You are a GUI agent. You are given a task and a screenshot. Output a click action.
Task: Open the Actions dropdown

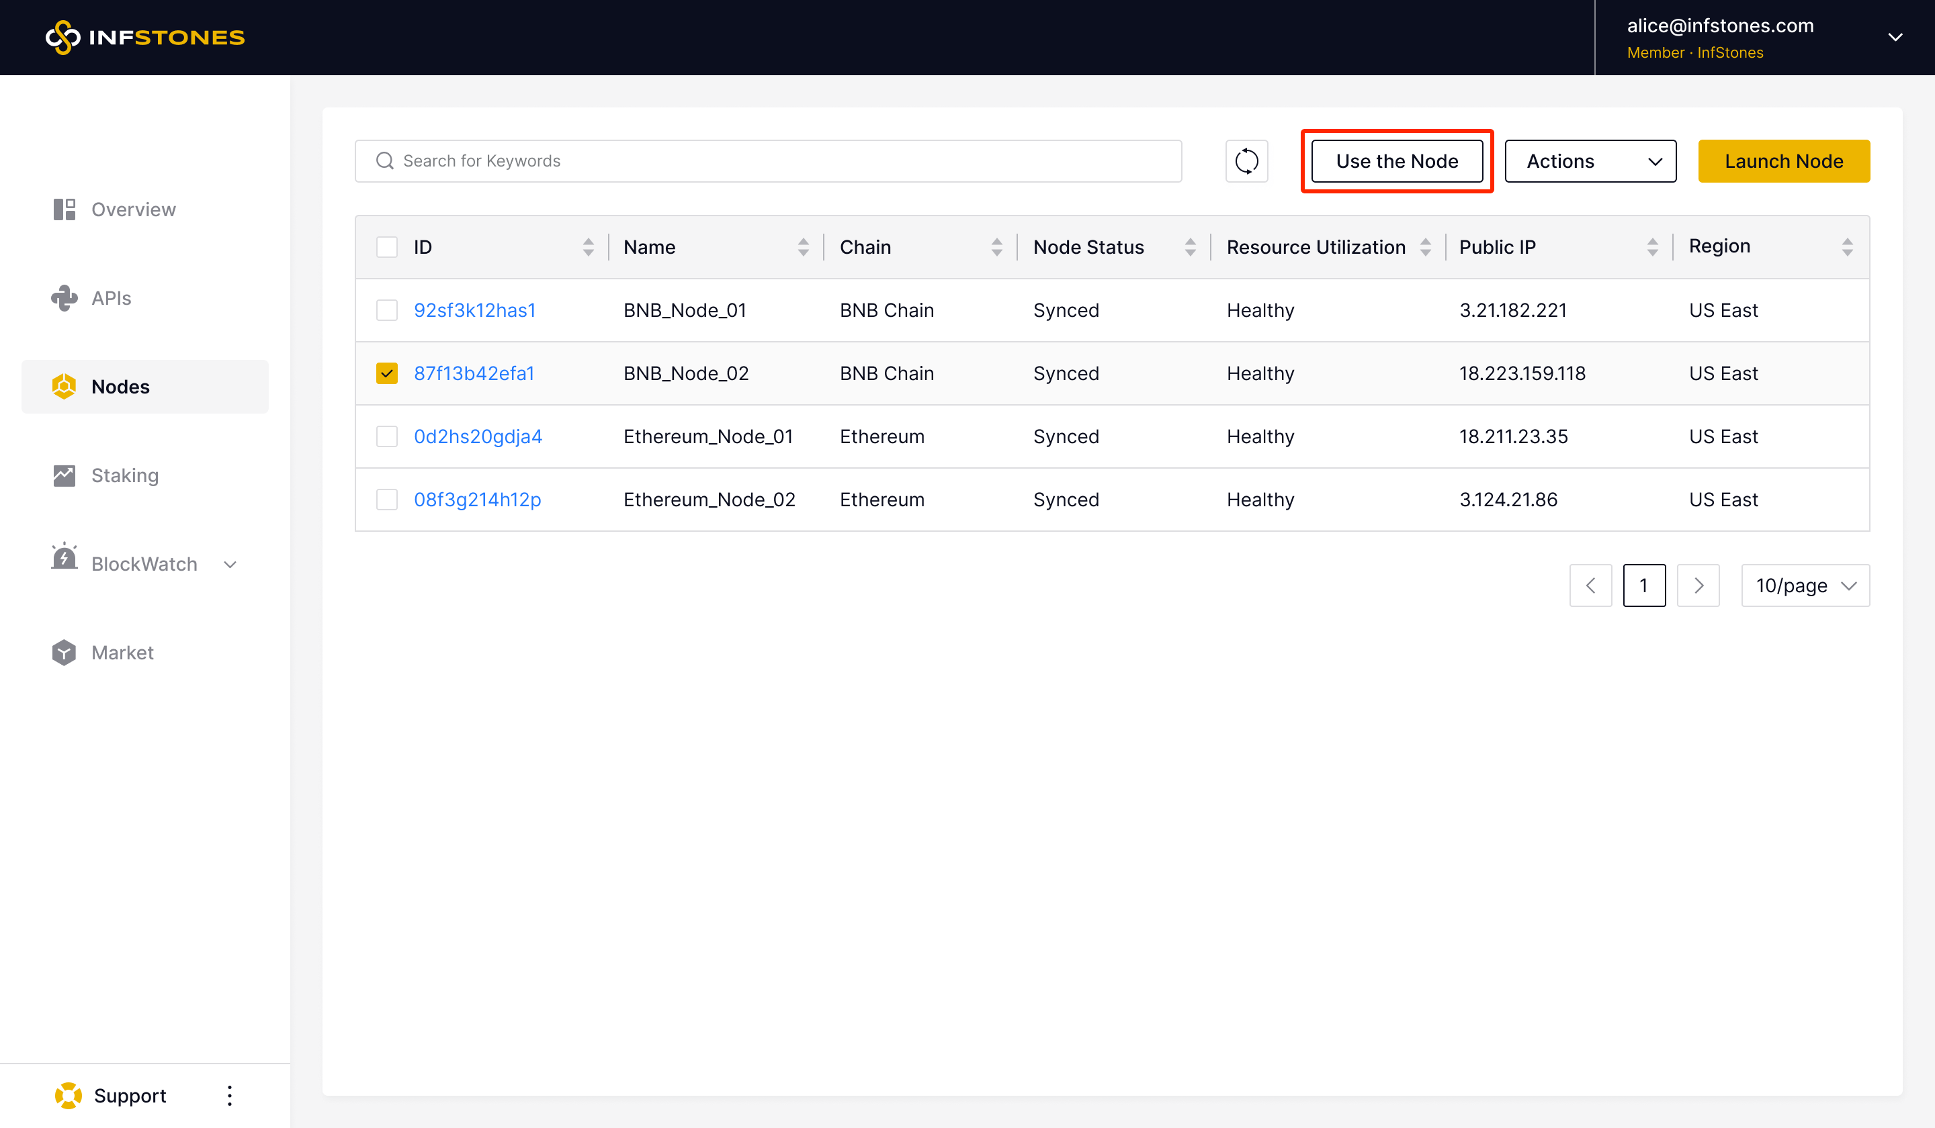click(x=1590, y=161)
